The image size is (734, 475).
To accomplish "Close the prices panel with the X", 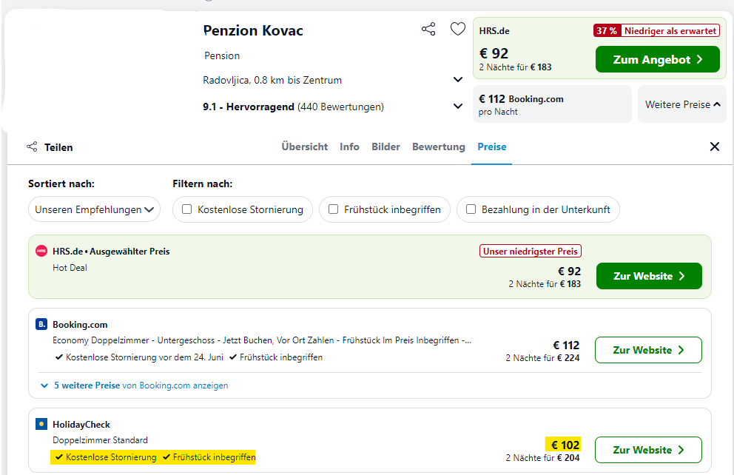I will (x=714, y=146).
